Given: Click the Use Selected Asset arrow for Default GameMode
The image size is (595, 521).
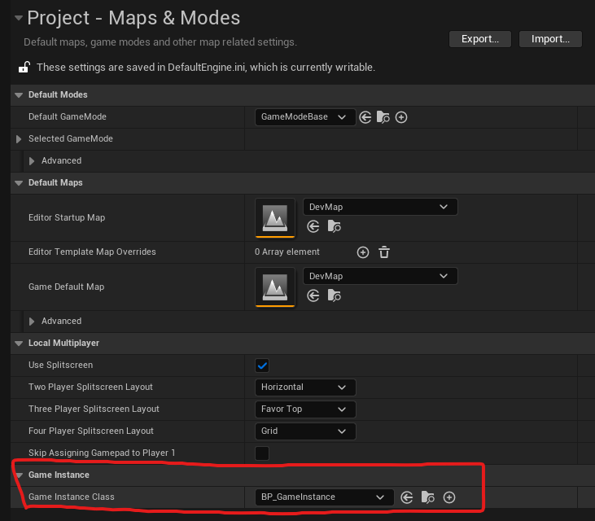Looking at the screenshot, I should (x=365, y=117).
